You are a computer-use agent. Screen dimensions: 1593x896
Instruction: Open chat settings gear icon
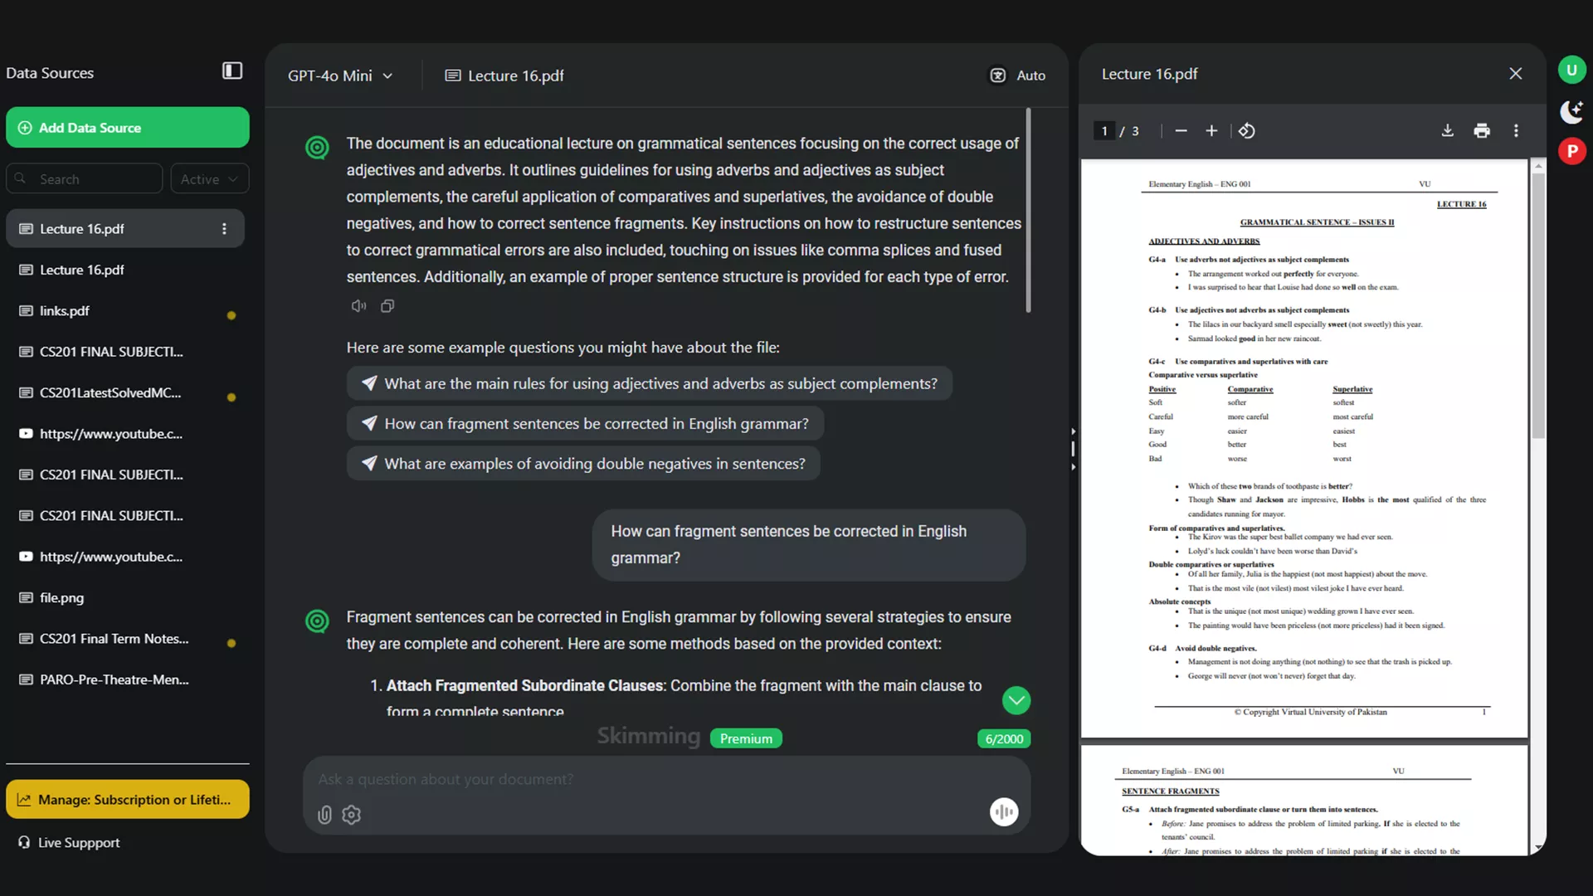352,815
